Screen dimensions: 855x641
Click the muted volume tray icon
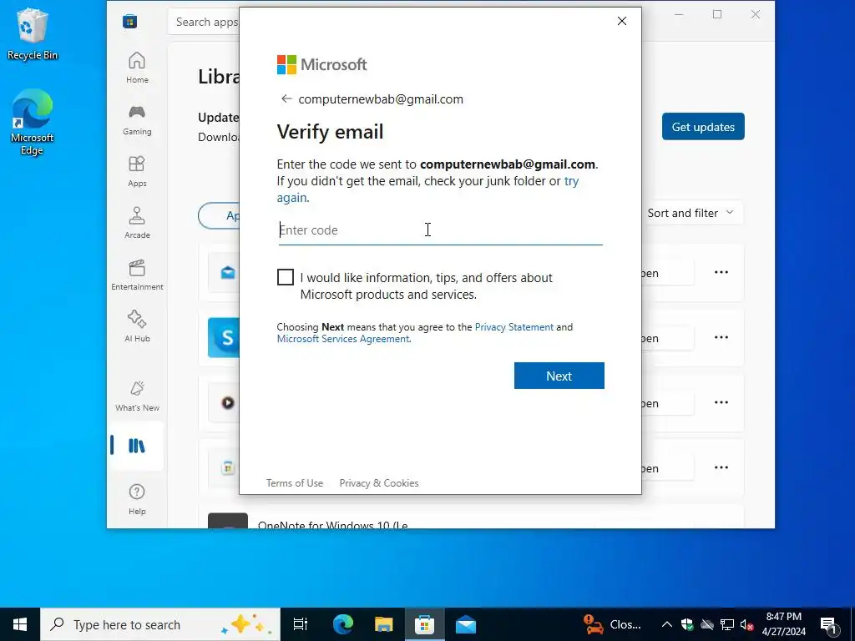[747, 624]
